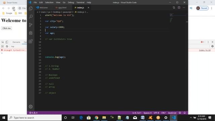The height and width of the screenshot is (121, 215).
Task: Click the Paused profile button in Chrome
Action: click(x=202, y=8)
